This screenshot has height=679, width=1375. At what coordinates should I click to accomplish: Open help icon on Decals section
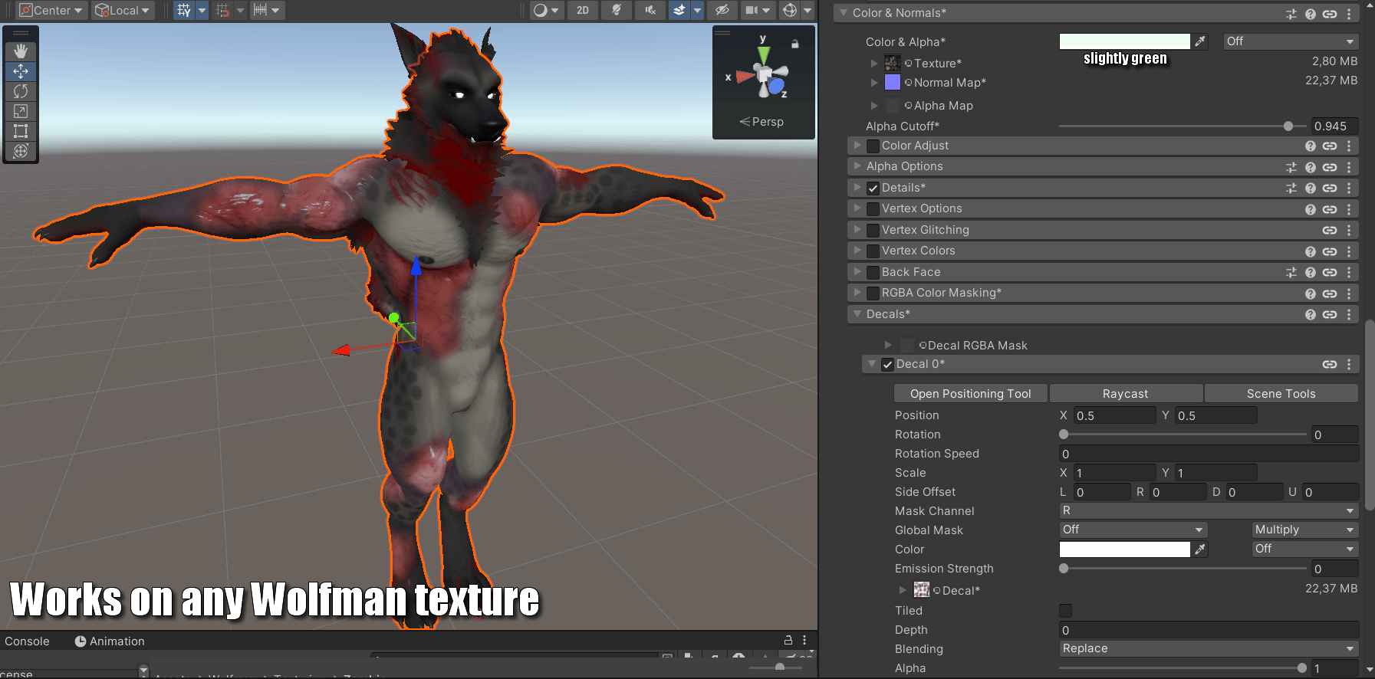tap(1311, 314)
